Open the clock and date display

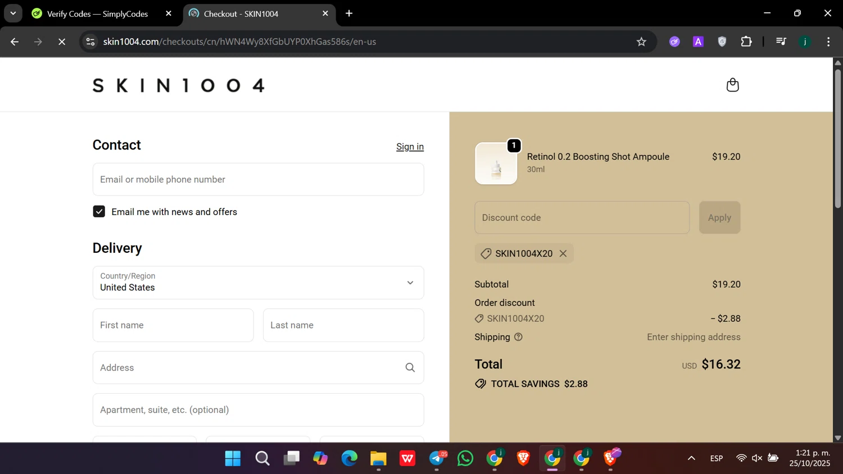(809, 458)
